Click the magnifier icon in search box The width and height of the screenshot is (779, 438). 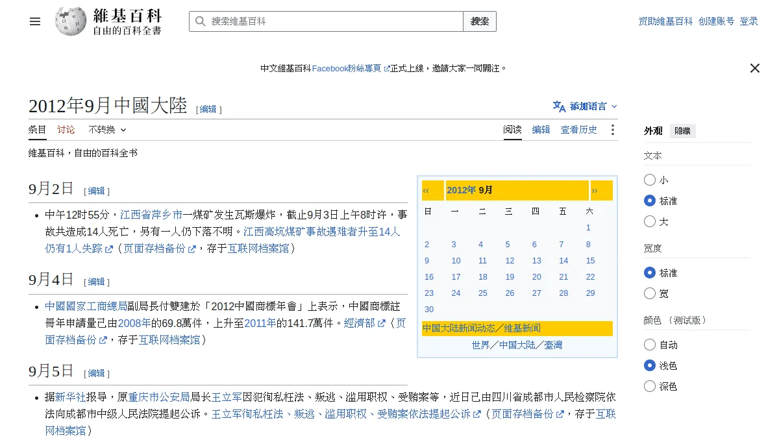[200, 21]
